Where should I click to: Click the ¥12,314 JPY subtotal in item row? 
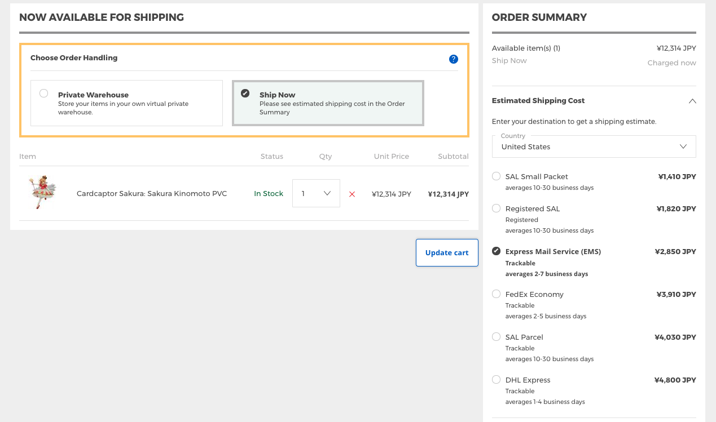tap(449, 194)
